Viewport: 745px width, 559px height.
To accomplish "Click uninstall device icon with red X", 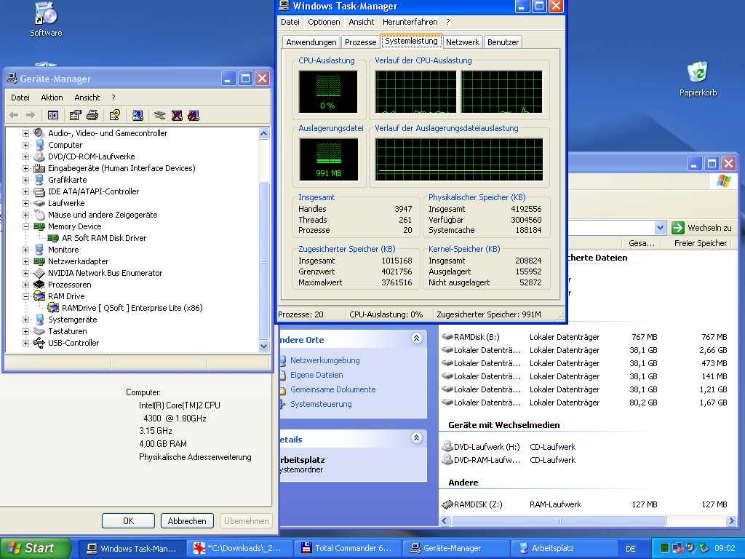I will [x=177, y=115].
